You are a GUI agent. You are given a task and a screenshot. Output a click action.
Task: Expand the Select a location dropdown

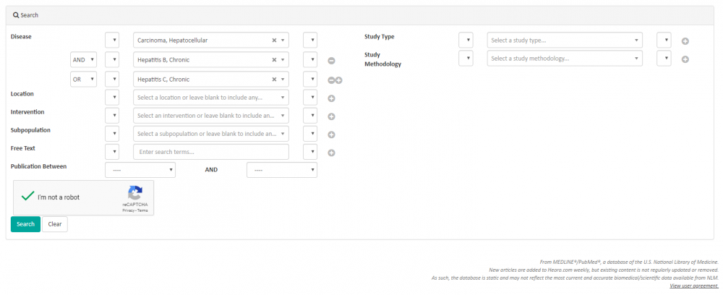point(210,97)
